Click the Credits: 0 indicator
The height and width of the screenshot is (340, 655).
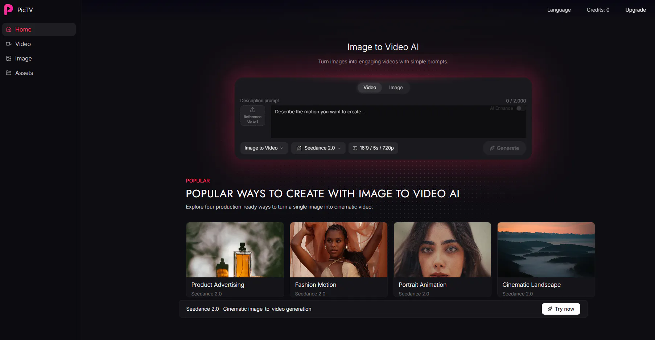[x=598, y=10]
